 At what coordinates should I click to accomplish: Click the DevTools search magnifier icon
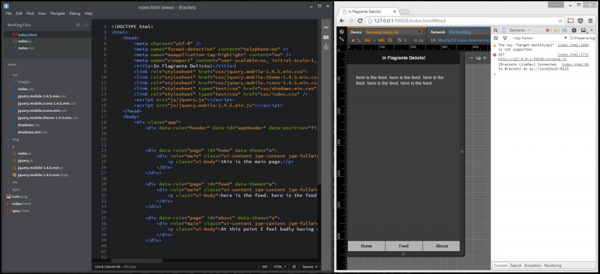pyautogui.click(x=496, y=30)
